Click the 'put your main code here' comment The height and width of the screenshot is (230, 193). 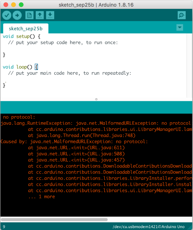(x=70, y=73)
